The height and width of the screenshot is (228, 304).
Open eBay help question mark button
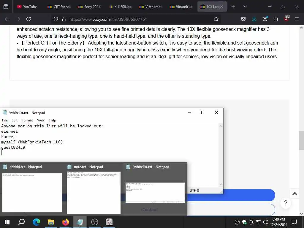[286, 203]
